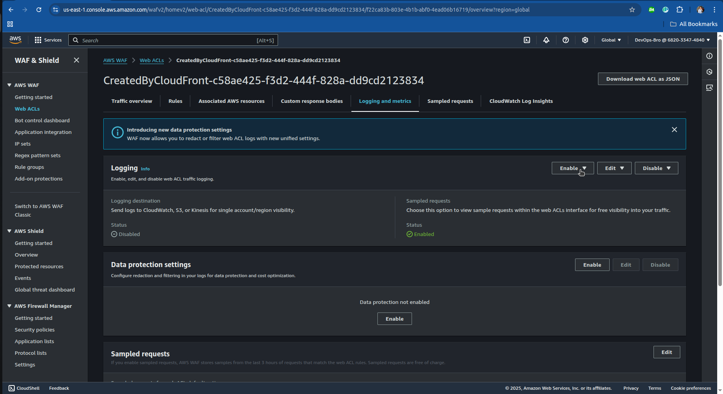Open Rule groups in sidebar

[30, 167]
